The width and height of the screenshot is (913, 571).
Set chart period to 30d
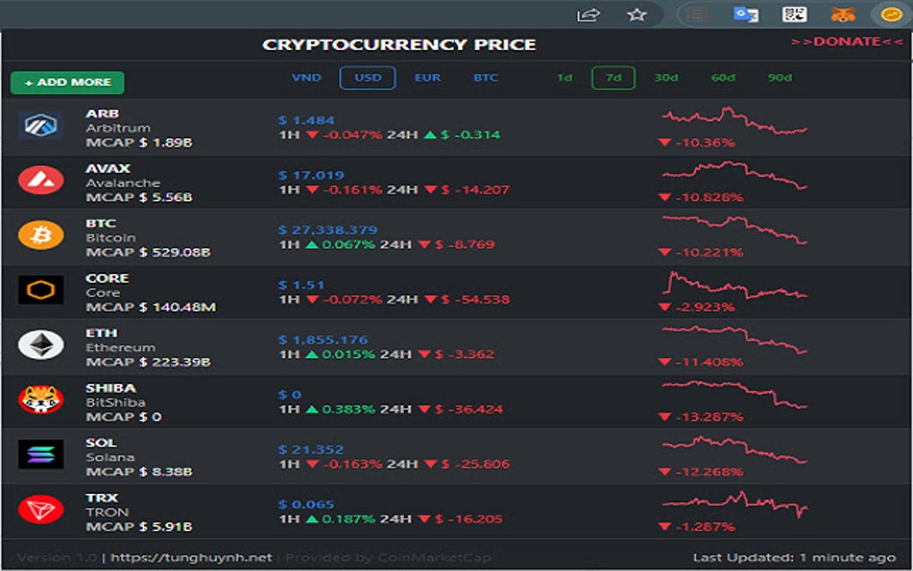666,77
